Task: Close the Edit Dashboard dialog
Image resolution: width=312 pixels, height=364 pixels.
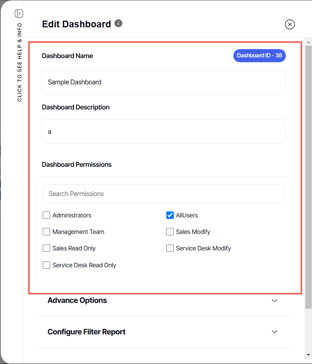Action: [290, 24]
